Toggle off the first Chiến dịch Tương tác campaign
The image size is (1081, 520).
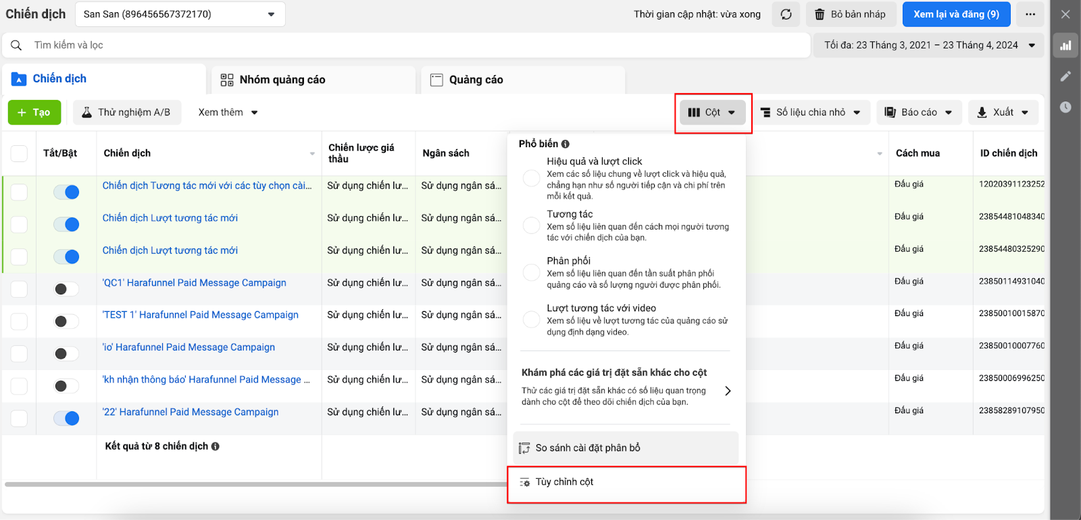[x=67, y=192]
